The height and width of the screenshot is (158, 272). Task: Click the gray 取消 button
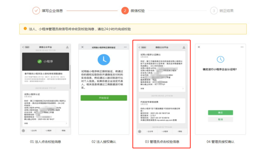220,119
